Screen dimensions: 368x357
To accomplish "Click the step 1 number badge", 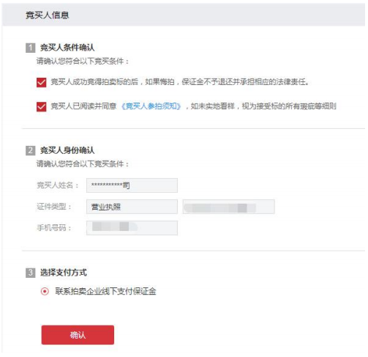I will pyautogui.click(x=31, y=48).
